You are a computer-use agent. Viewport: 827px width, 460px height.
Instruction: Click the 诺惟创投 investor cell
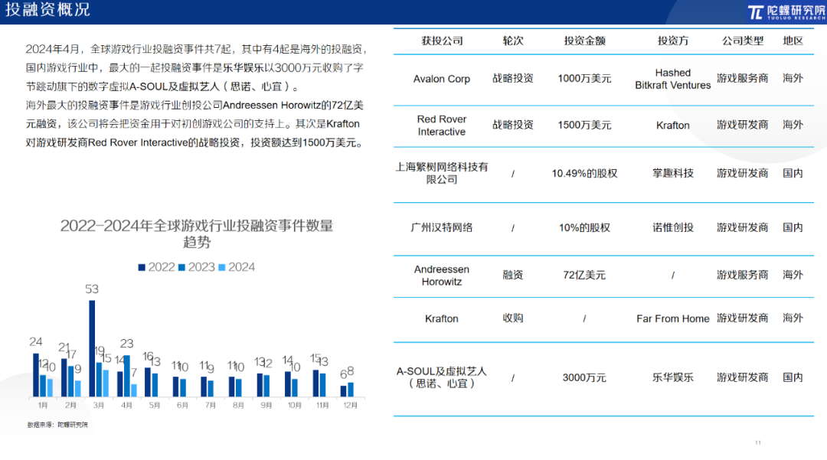pyautogui.click(x=672, y=227)
